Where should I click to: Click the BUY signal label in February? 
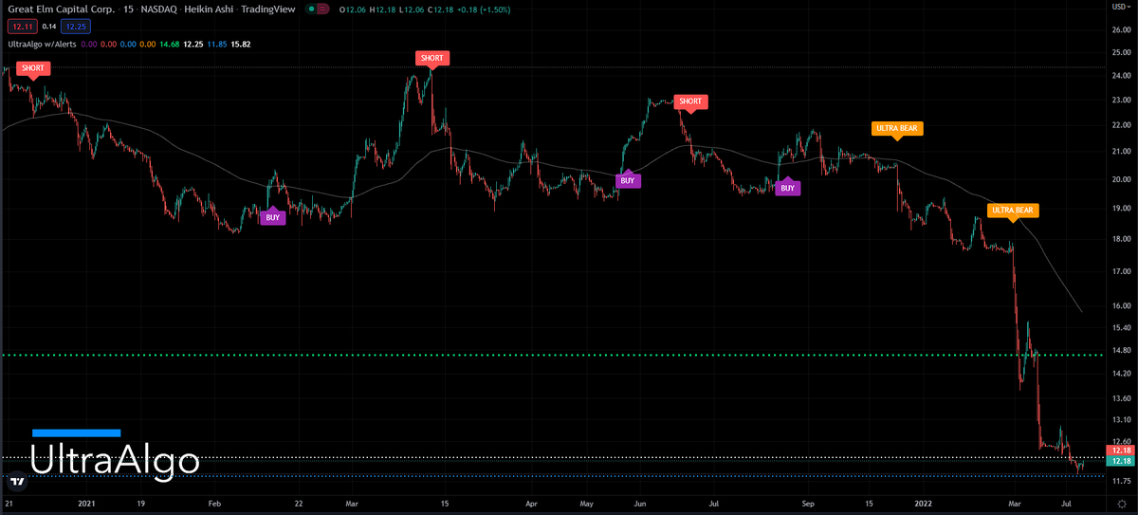click(x=272, y=217)
